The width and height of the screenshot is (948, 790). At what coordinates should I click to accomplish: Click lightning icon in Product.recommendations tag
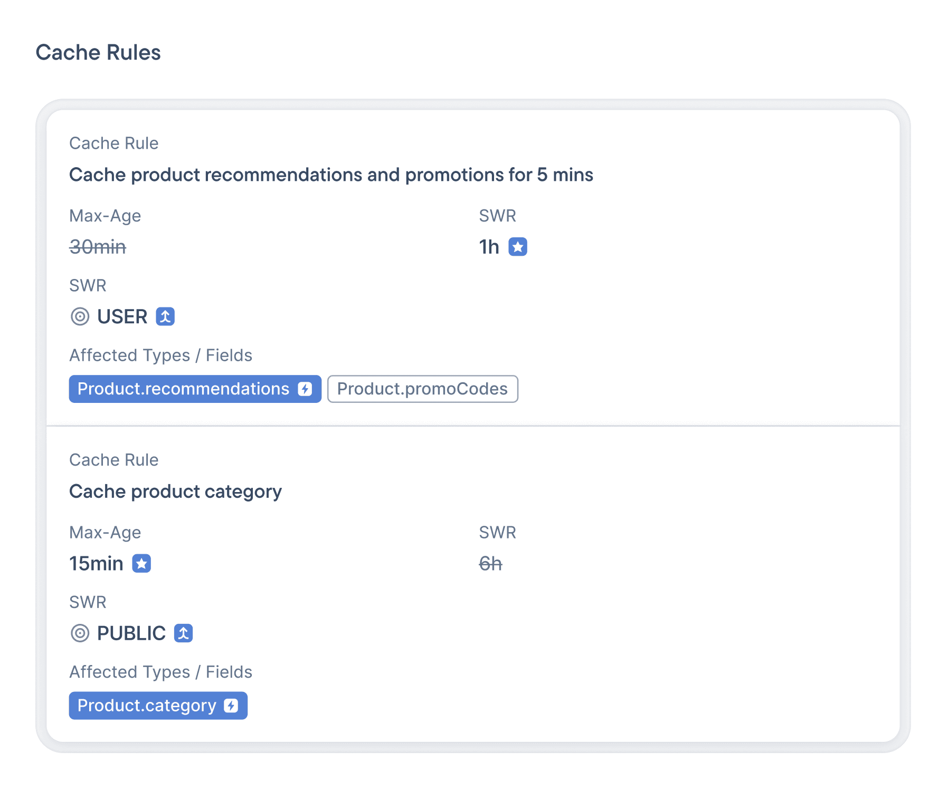(305, 389)
